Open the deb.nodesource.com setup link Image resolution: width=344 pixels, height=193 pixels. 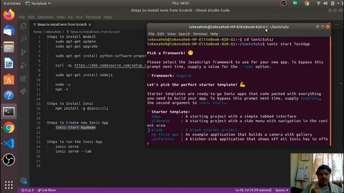[110, 65]
